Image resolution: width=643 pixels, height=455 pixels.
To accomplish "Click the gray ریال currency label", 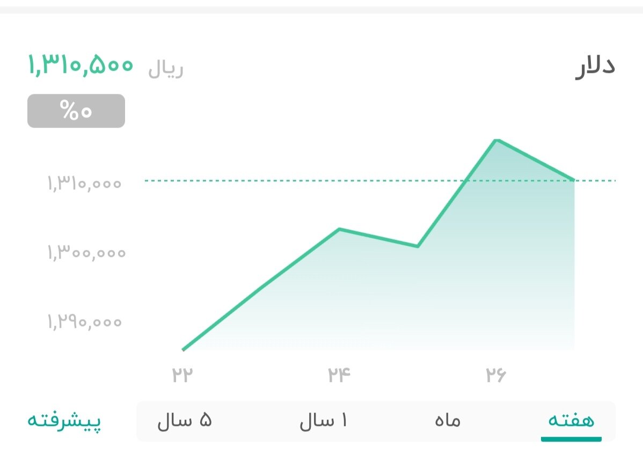I will coord(166,68).
